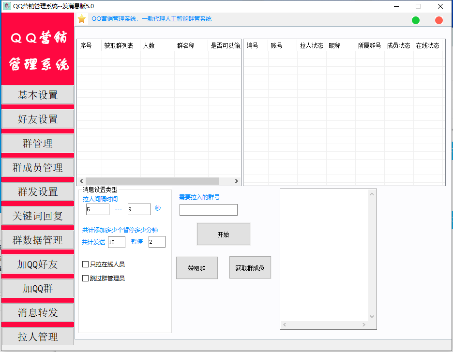Click the 所属群号 column header
This screenshot has width=453, height=352.
tap(370, 45)
